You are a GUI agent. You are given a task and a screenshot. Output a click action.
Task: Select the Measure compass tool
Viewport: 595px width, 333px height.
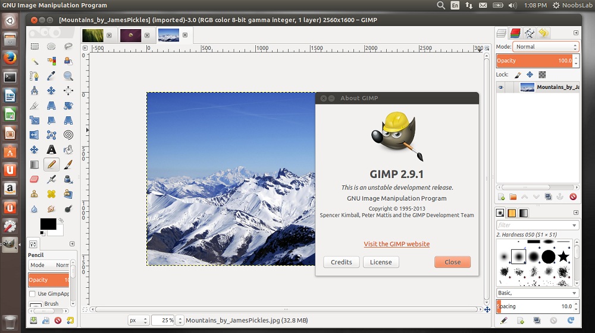[x=35, y=91]
